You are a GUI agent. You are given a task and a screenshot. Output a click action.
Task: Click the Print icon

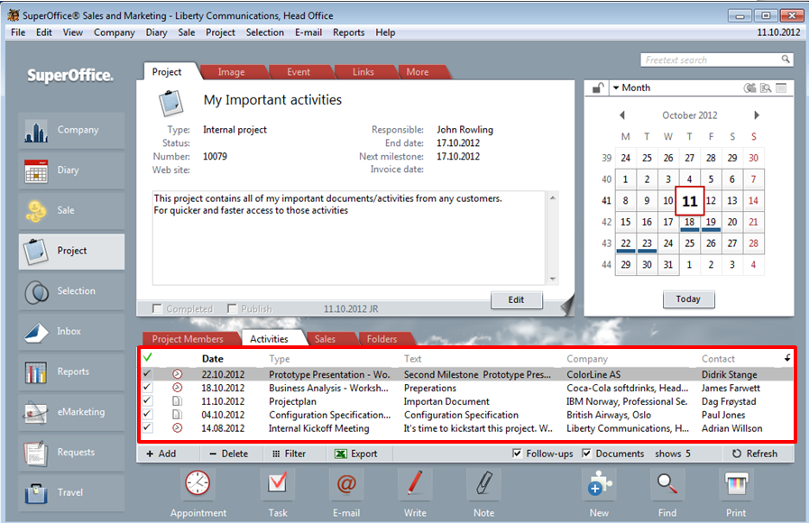pyautogui.click(x=736, y=483)
